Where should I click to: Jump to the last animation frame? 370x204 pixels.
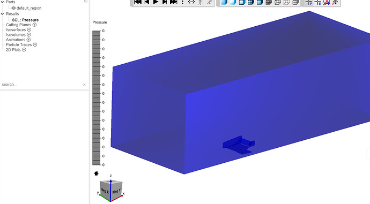(x=174, y=2)
